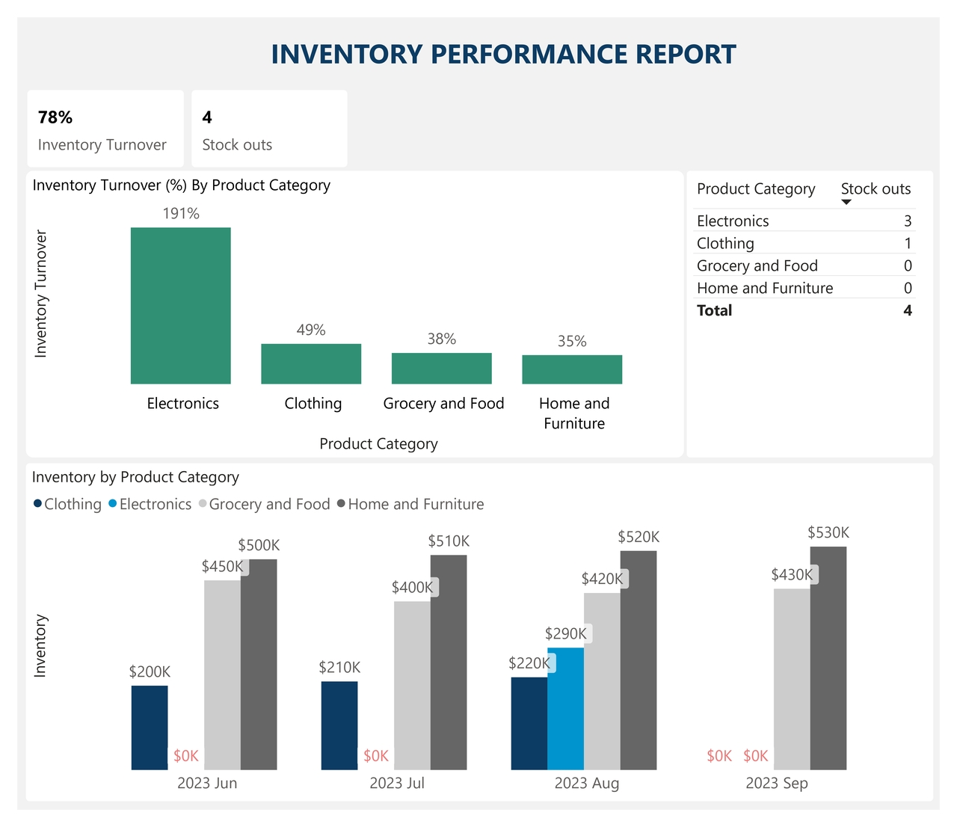
Task: Open the Stock outs KPI card
Action: click(x=269, y=129)
